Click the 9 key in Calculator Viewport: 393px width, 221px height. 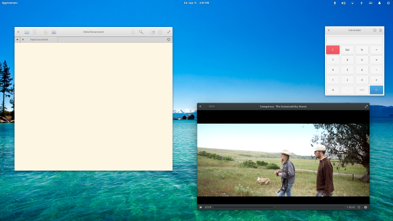point(362,60)
